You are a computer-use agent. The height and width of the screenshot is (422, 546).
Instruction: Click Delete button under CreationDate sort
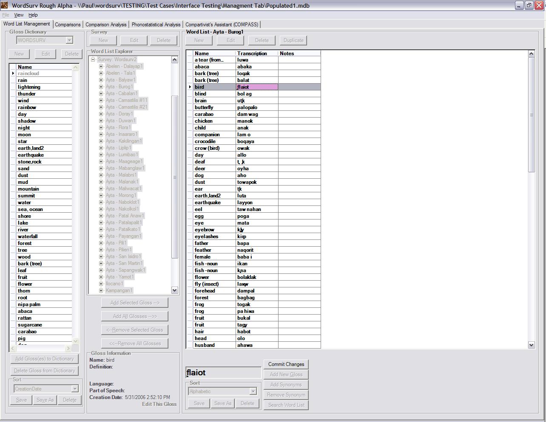pyautogui.click(x=70, y=400)
